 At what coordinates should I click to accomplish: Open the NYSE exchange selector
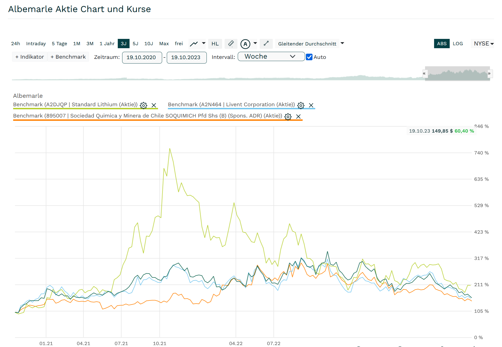click(483, 44)
